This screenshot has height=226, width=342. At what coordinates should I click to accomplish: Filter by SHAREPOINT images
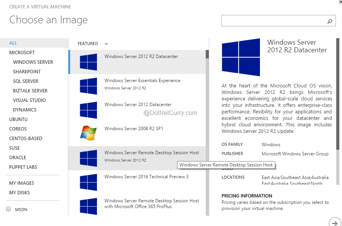click(27, 71)
